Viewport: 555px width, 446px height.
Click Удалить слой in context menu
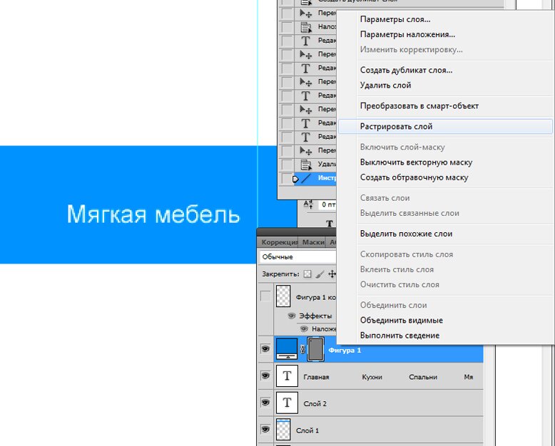tap(385, 85)
